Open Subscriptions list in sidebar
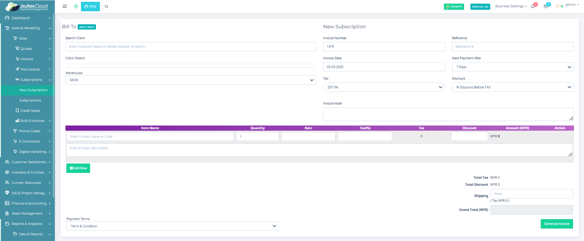Screen dimensions: 584x241 [x=30, y=100]
